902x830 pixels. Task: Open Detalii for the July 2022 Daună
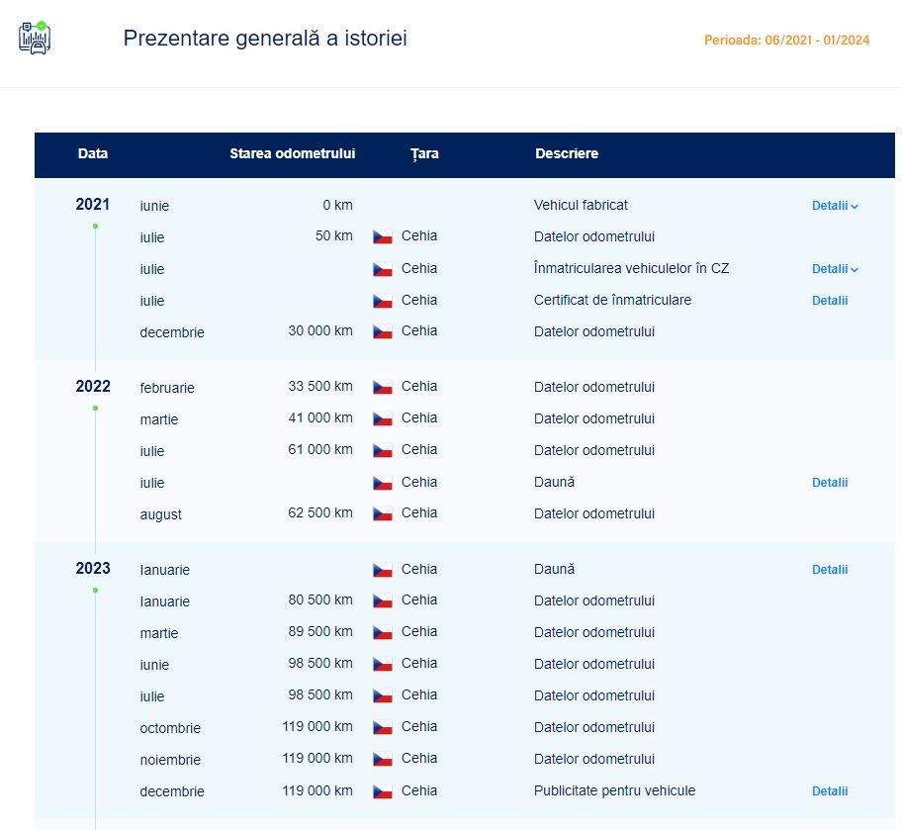point(830,483)
